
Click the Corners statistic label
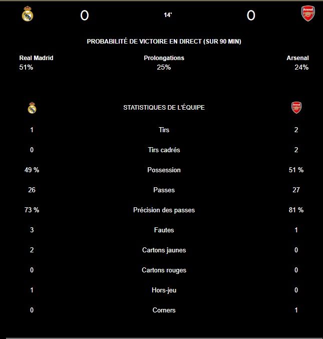point(164,310)
